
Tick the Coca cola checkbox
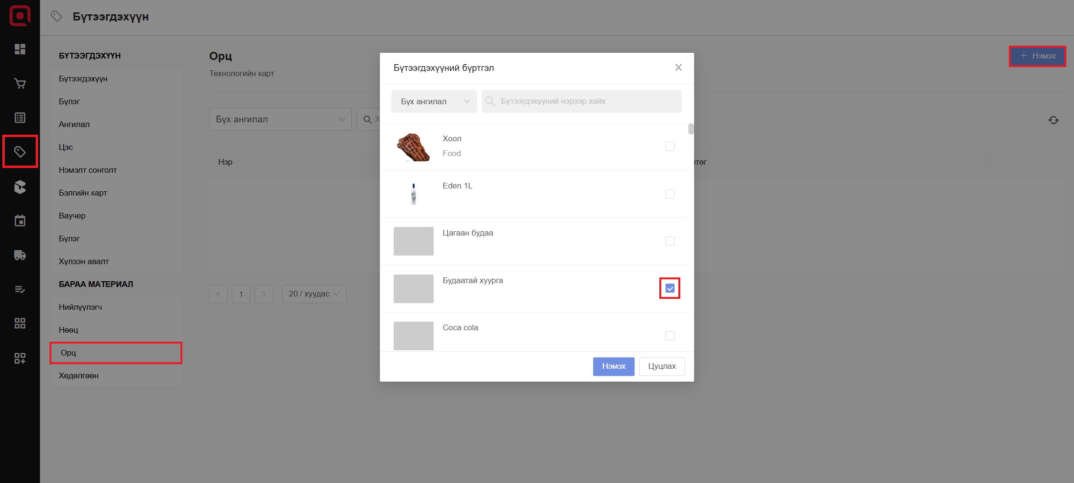[x=670, y=335]
